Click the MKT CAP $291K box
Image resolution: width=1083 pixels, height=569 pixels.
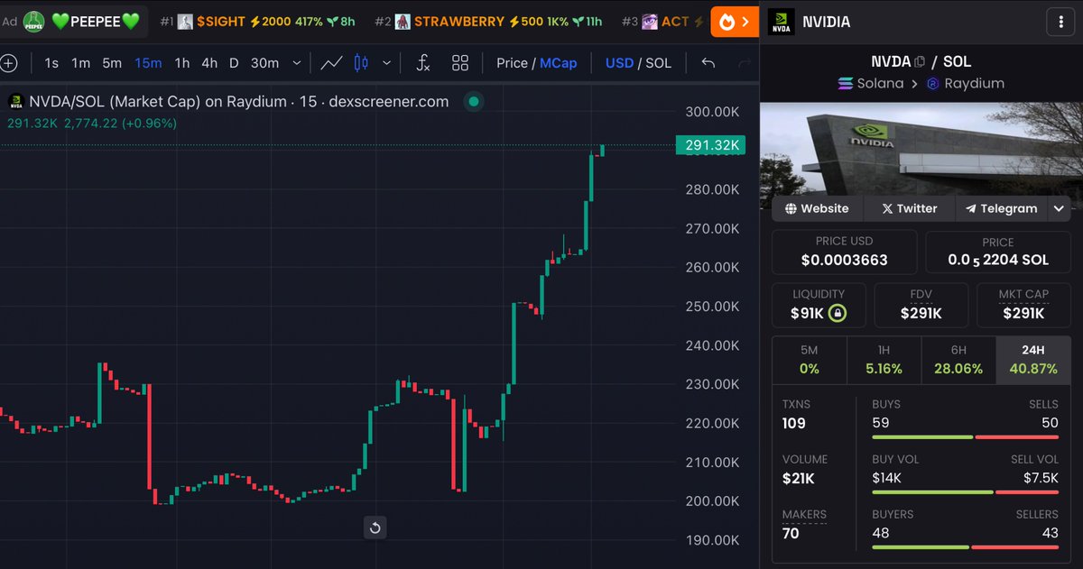(x=1023, y=305)
